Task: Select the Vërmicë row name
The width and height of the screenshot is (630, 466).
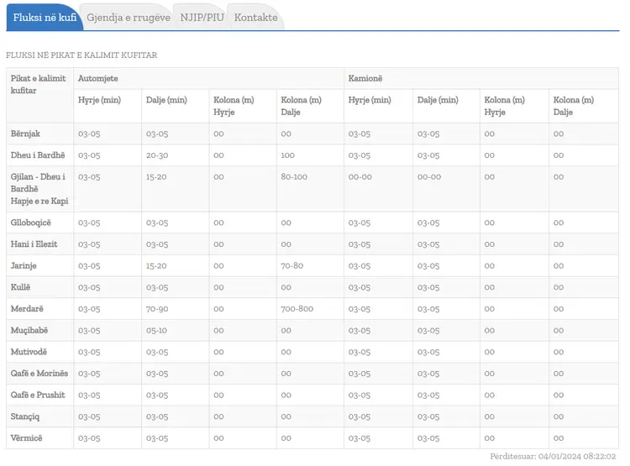Action: point(27,438)
